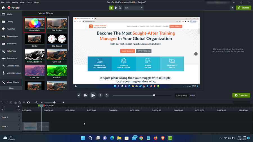Screen dimensions: 253x142
Task: Cut the selection with scissors icon
Action: point(11,102)
